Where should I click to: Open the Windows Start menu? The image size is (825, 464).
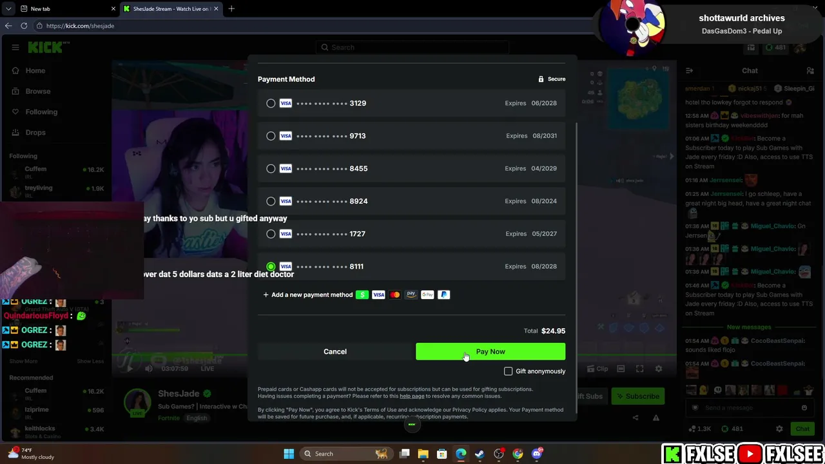point(289,454)
